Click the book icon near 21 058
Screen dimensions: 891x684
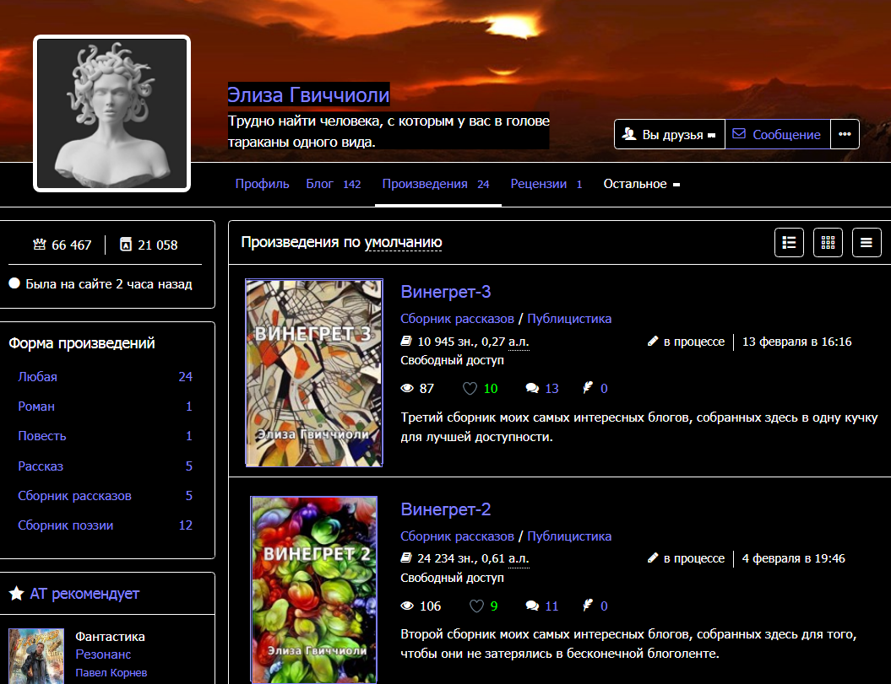pyautogui.click(x=126, y=245)
